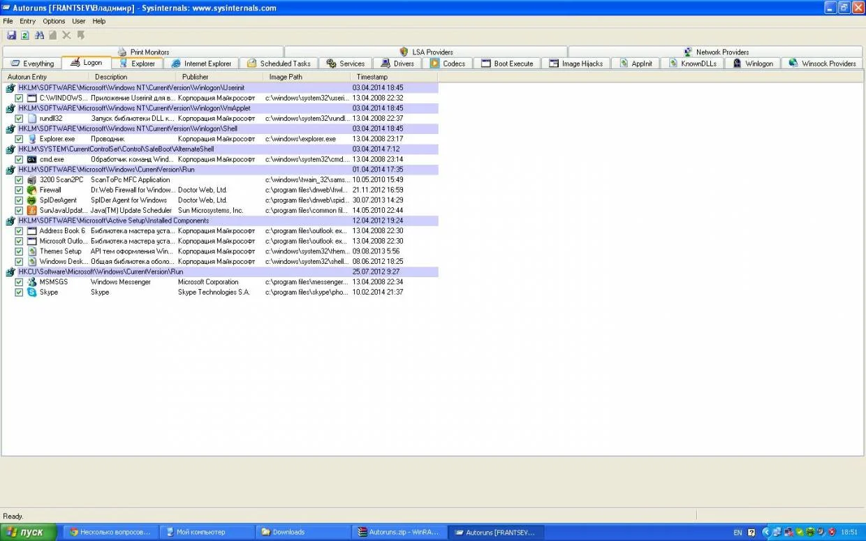Click the greyed-out Properties page toolbar icon
866x541 pixels.
[53, 35]
